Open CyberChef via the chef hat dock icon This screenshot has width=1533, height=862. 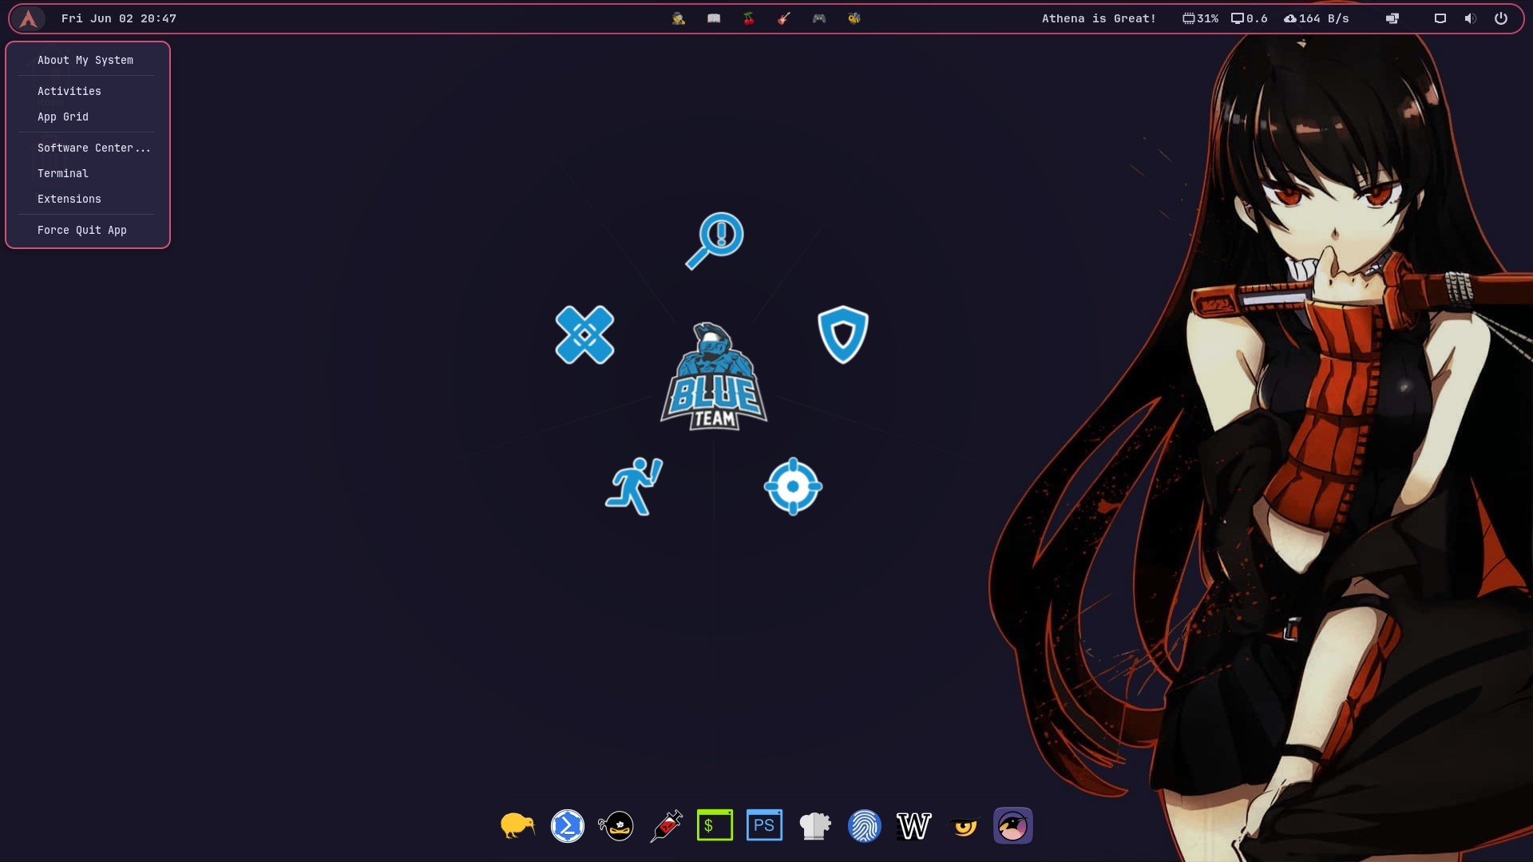click(x=815, y=825)
